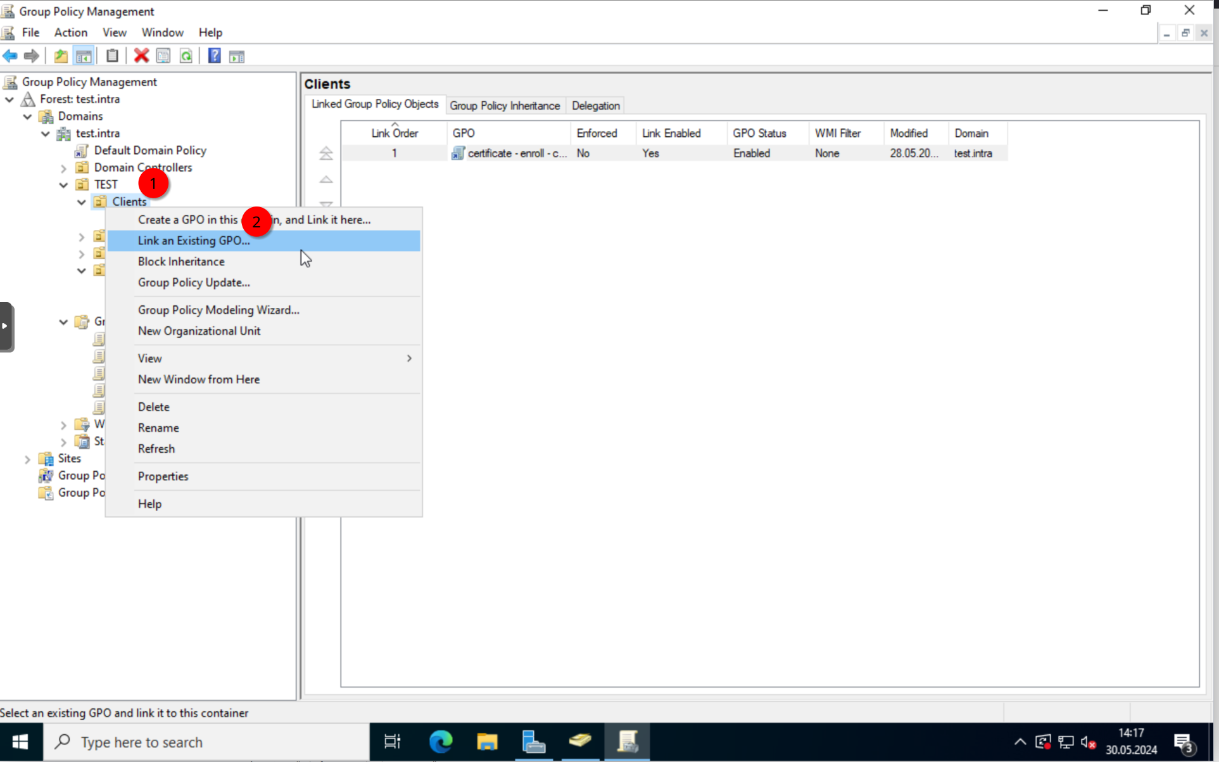This screenshot has height=762, width=1219.
Task: Click the Default Domain Policy GPO icon
Action: coord(81,151)
